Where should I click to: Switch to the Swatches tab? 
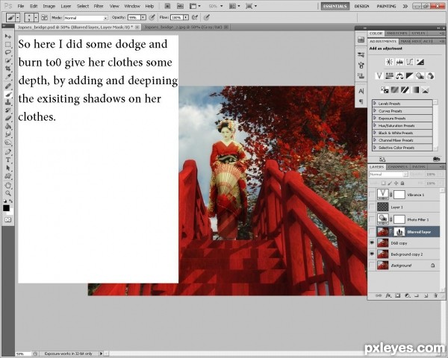[x=397, y=34]
